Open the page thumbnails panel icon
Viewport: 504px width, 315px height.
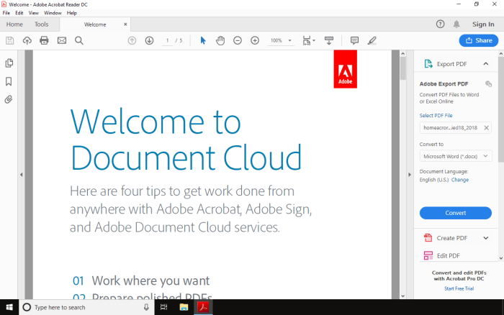[9, 63]
